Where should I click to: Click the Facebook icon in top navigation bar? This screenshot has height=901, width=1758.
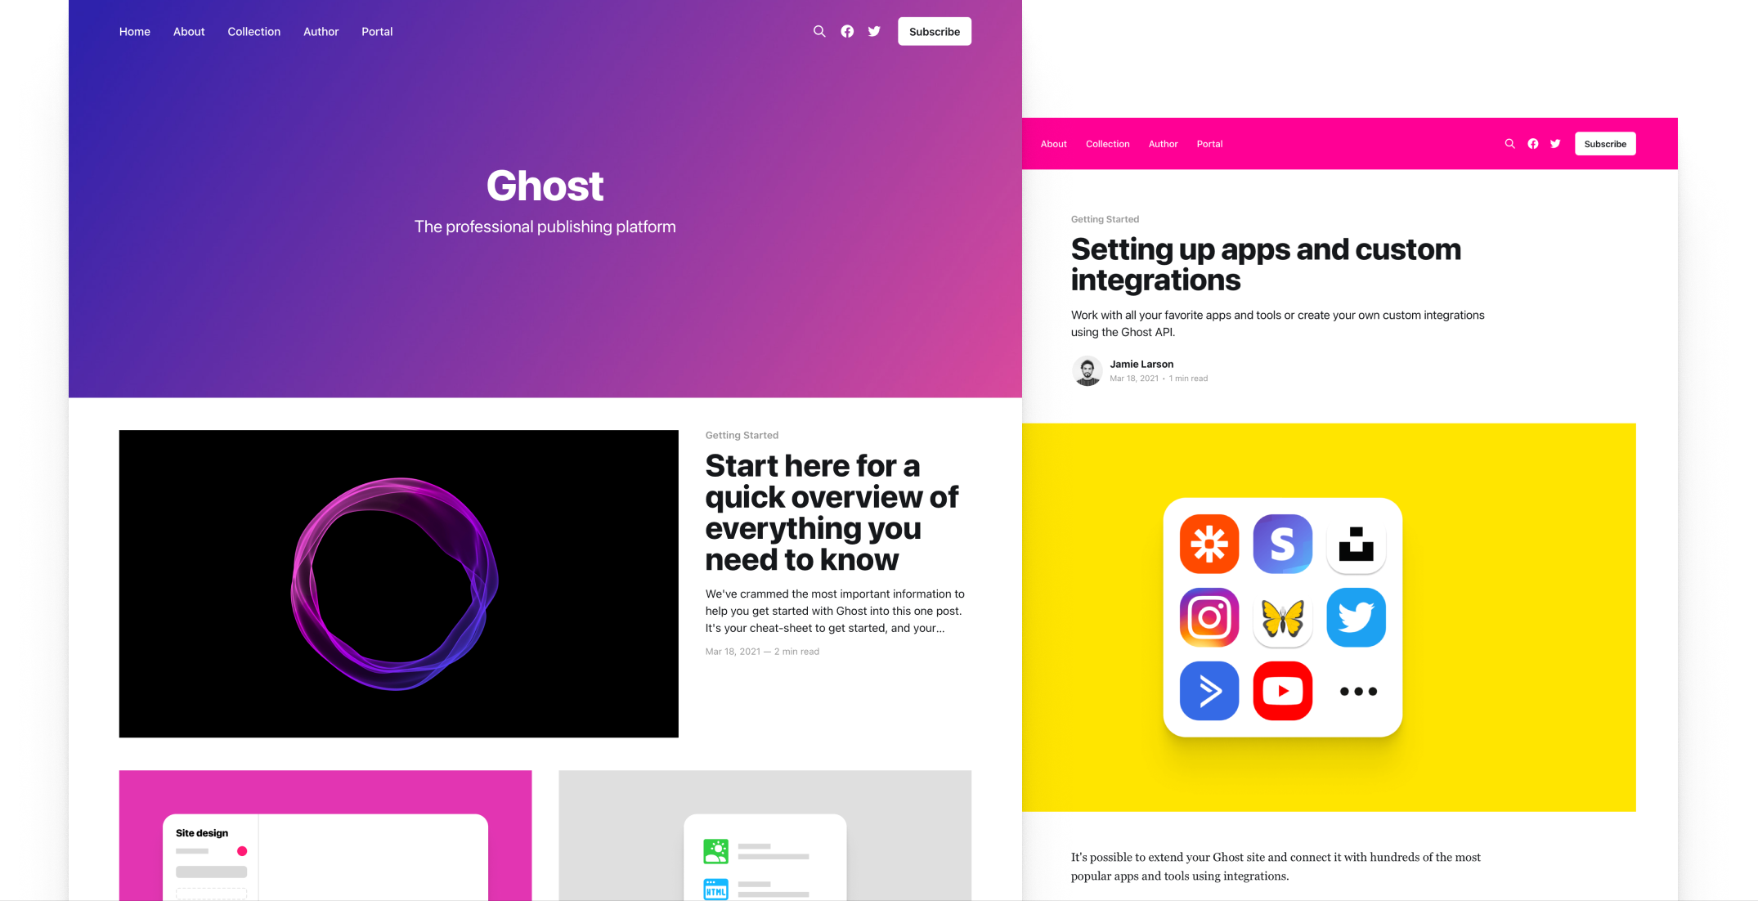point(848,31)
